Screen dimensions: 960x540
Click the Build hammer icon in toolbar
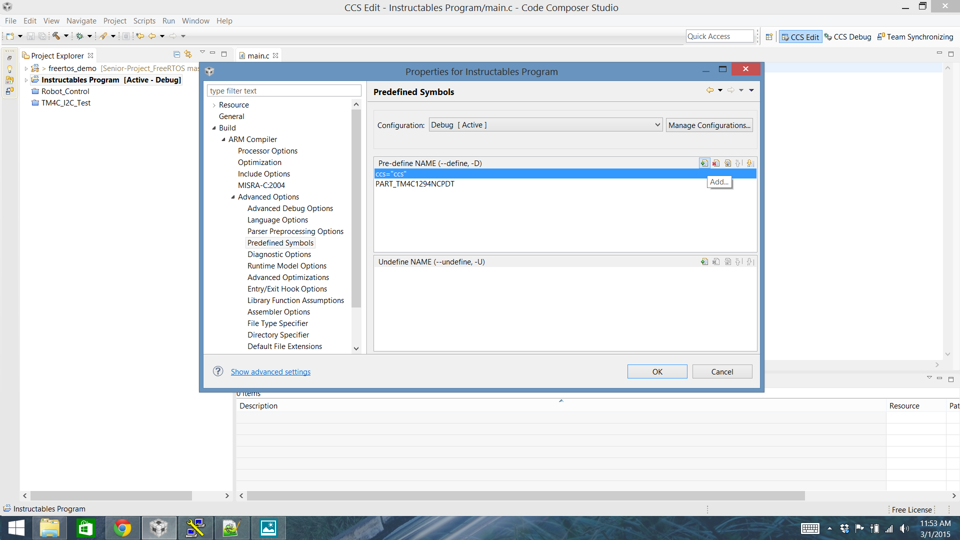[56, 36]
